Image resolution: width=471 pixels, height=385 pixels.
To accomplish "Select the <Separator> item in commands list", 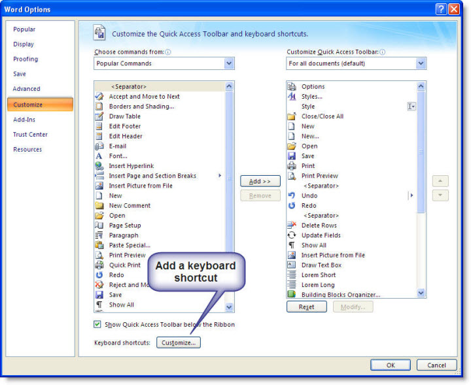I will click(160, 86).
